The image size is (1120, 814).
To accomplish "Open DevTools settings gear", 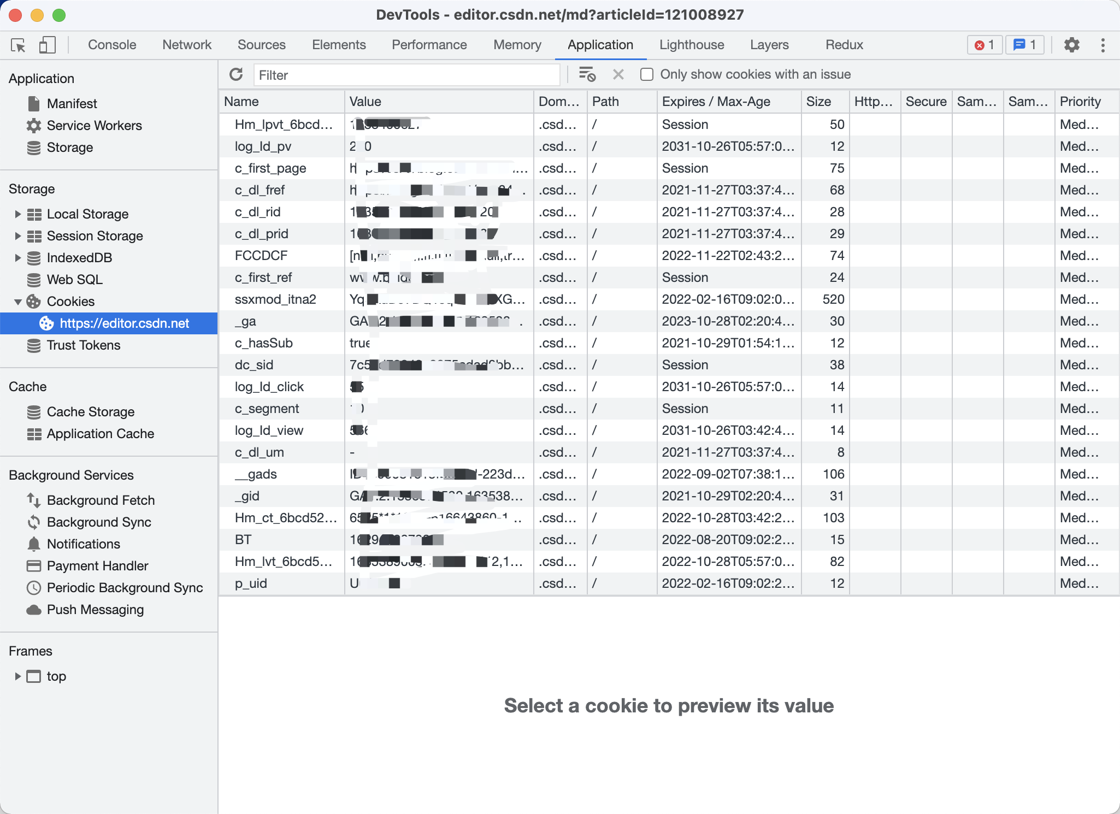I will tap(1071, 45).
